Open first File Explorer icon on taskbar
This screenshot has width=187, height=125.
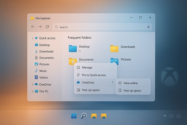94,116
